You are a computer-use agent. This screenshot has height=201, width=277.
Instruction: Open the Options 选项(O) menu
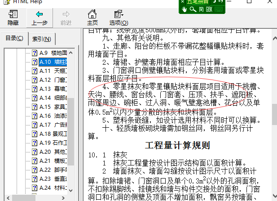(x=119, y=18)
